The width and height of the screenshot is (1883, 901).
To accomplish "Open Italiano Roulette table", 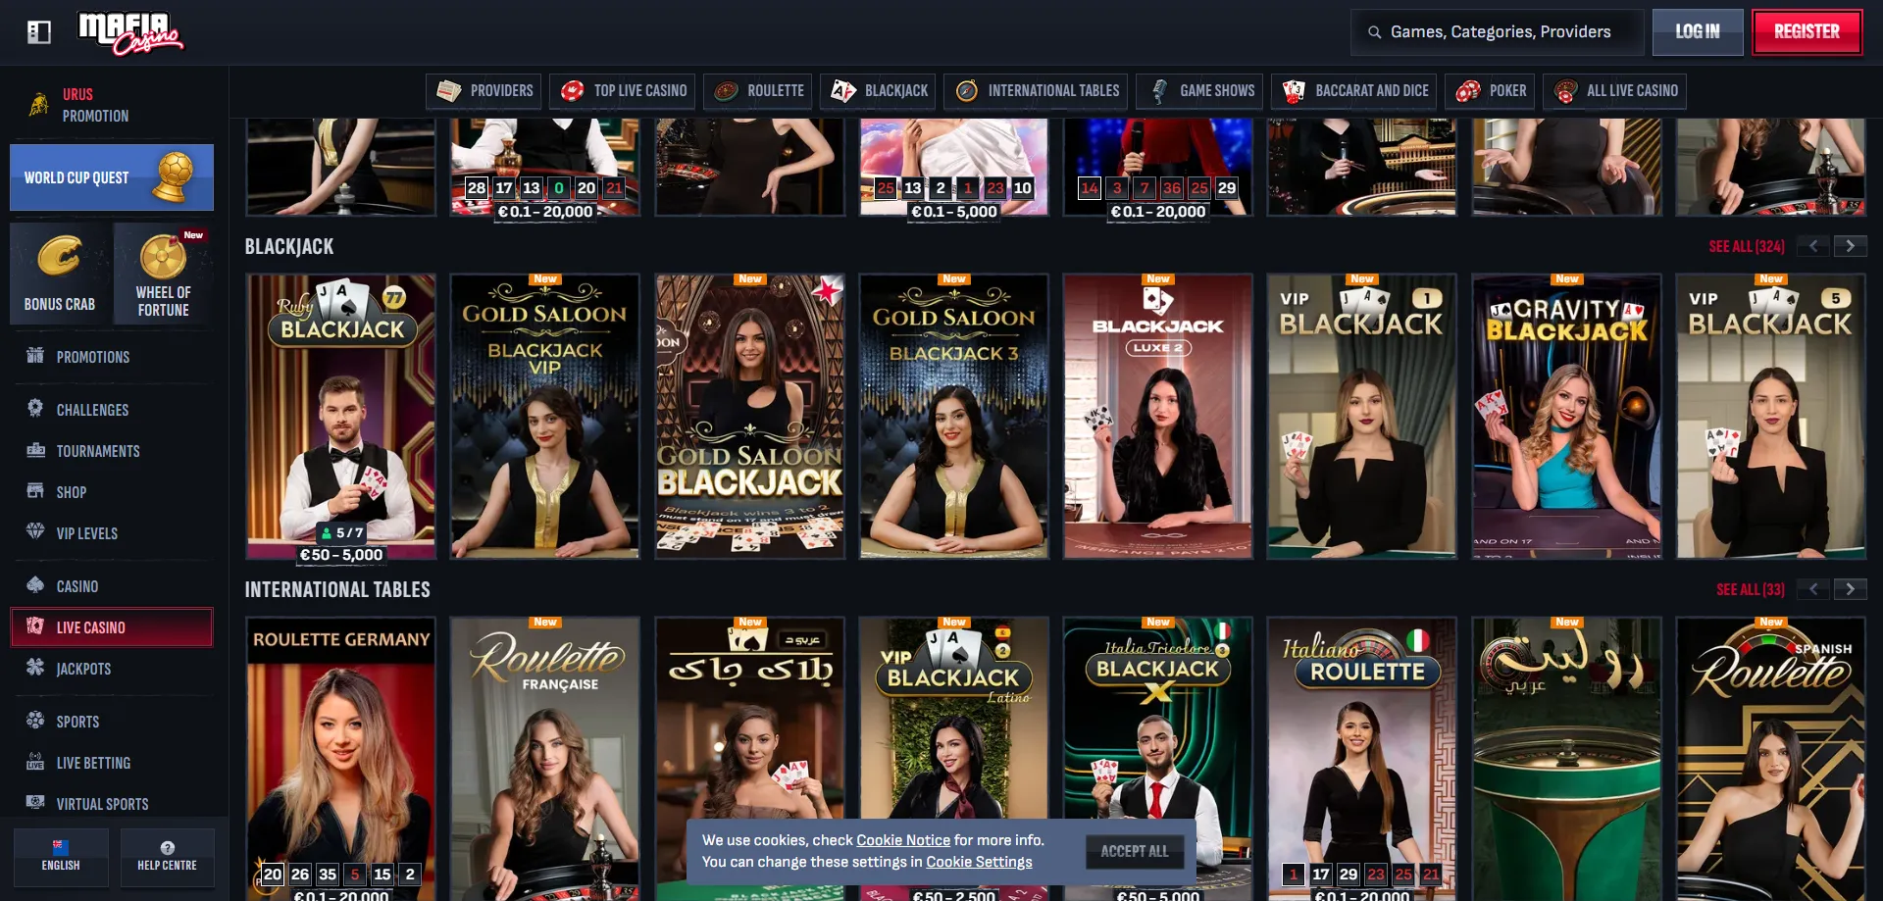I will tap(1362, 759).
